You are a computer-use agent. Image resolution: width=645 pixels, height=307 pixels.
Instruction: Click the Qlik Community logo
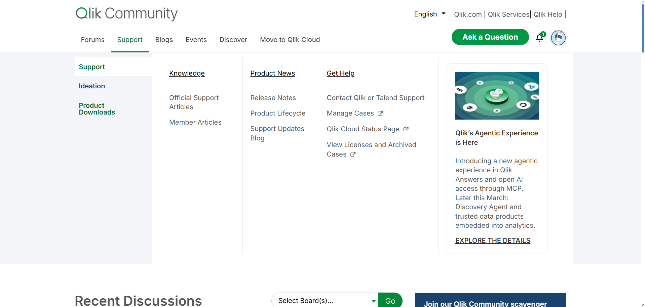(x=126, y=13)
